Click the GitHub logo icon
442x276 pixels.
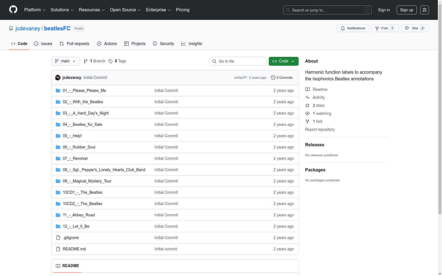pyautogui.click(x=13, y=10)
